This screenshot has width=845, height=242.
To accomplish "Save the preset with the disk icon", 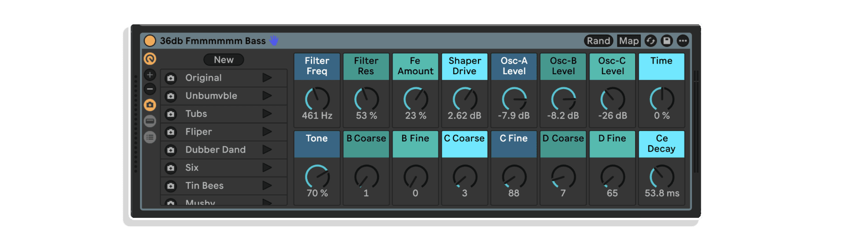I will click(667, 41).
